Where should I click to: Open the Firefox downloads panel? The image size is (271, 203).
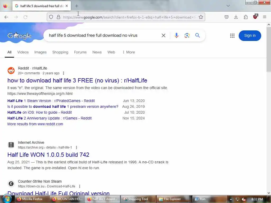point(236,17)
